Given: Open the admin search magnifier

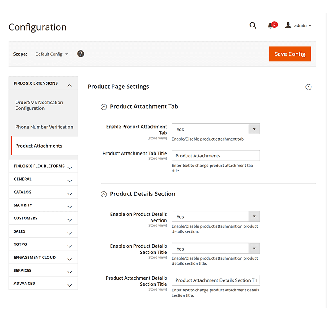Looking at the screenshot, I should coord(253,25).
